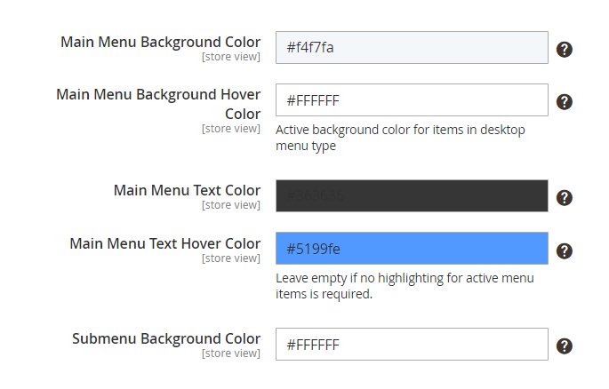This screenshot has height=389, width=609.
Task: Click [store view] under Main Menu Text Color
Action: tap(231, 205)
